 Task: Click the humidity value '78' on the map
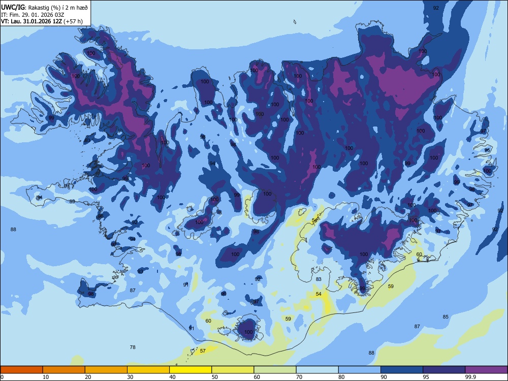[x=133, y=347]
